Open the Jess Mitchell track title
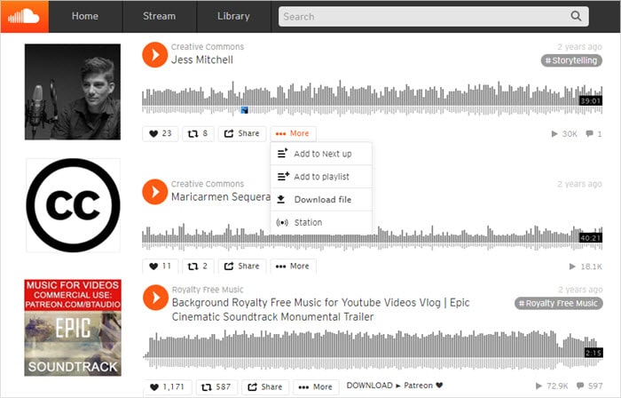621x398 pixels. point(202,60)
